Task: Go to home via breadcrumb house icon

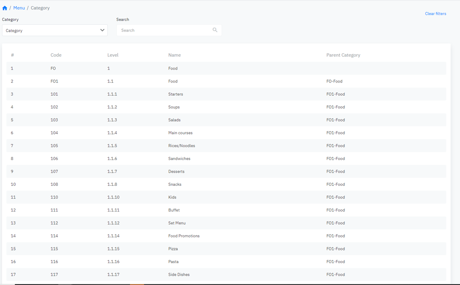Action: tap(5, 8)
